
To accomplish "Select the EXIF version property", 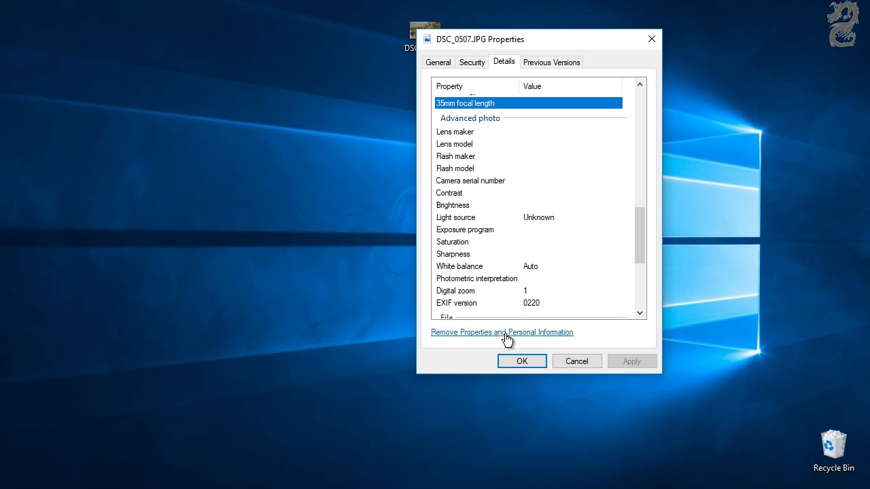I will point(456,303).
